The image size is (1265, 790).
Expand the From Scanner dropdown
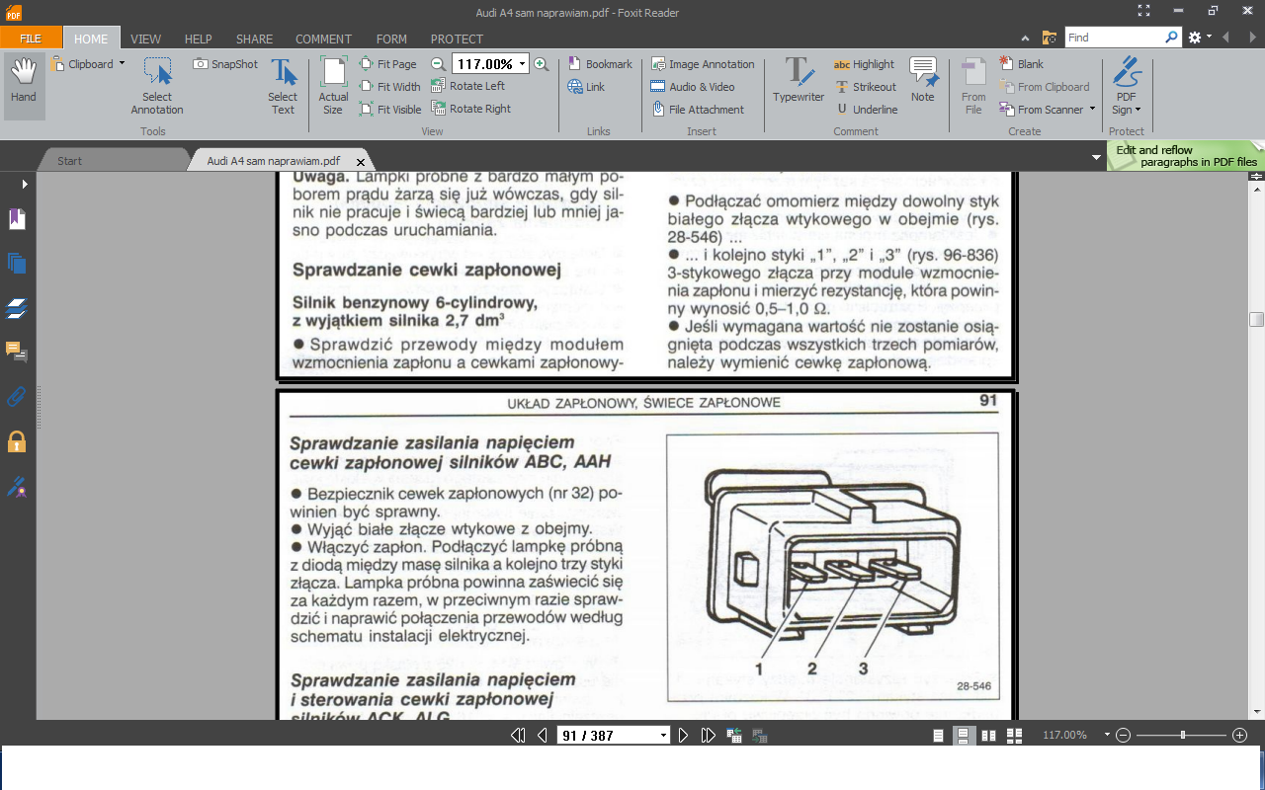1092,110
